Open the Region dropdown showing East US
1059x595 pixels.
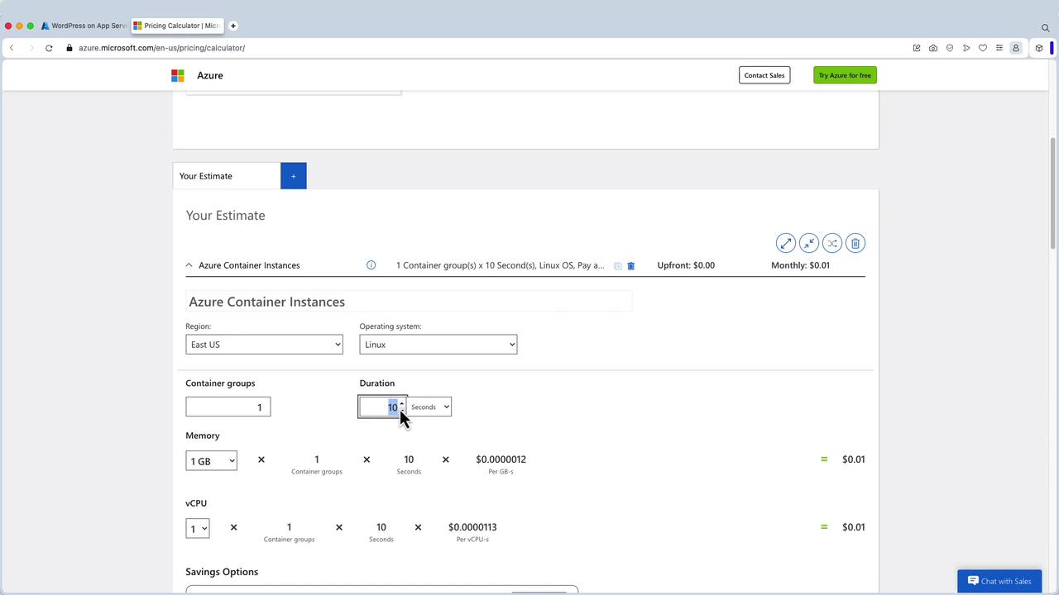264,345
